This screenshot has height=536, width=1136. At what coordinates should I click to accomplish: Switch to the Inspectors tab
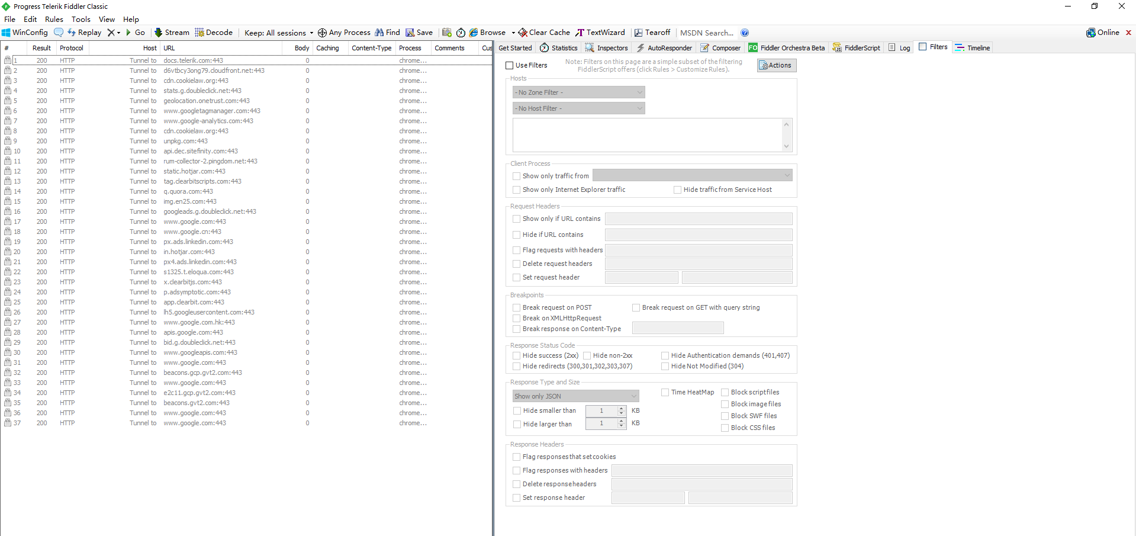tap(607, 48)
